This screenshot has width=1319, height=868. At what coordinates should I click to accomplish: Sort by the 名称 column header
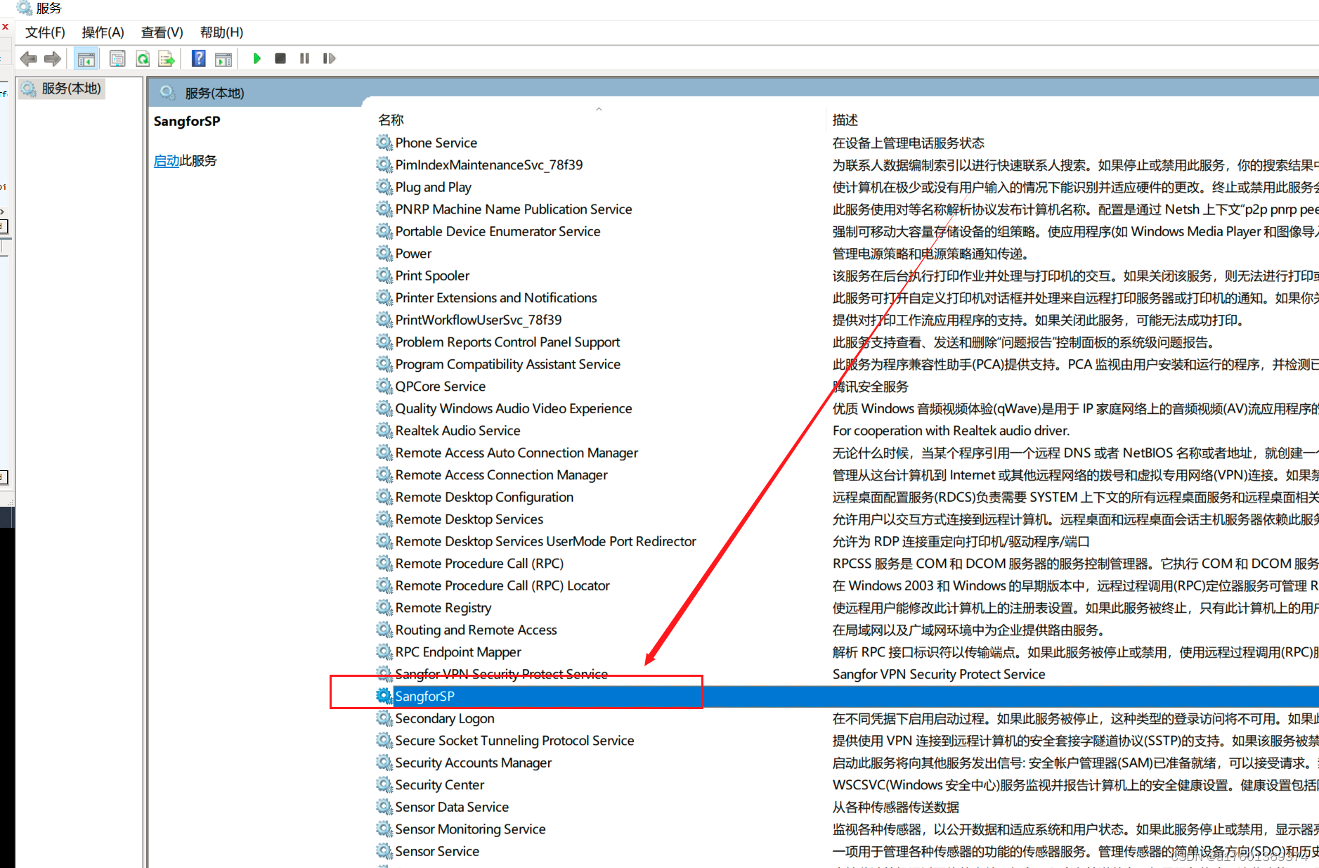(391, 120)
